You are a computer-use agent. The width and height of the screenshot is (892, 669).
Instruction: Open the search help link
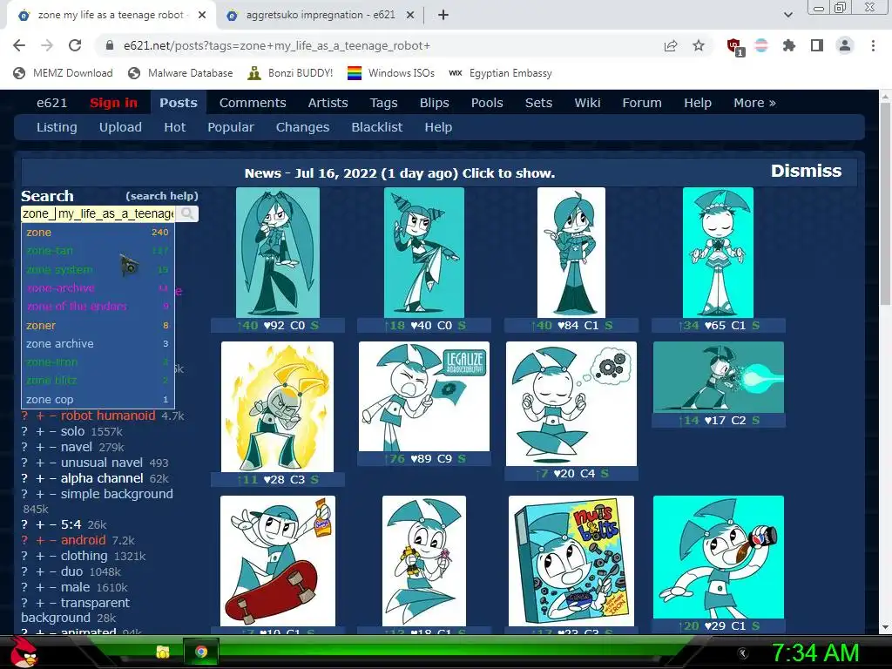[162, 196]
